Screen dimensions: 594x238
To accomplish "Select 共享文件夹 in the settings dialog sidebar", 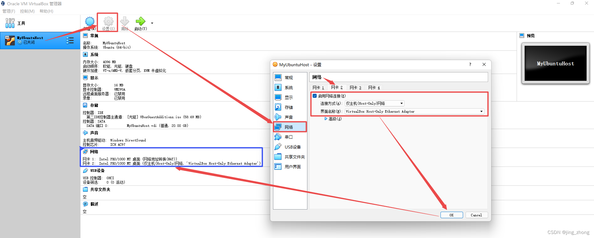I will 290,157.
